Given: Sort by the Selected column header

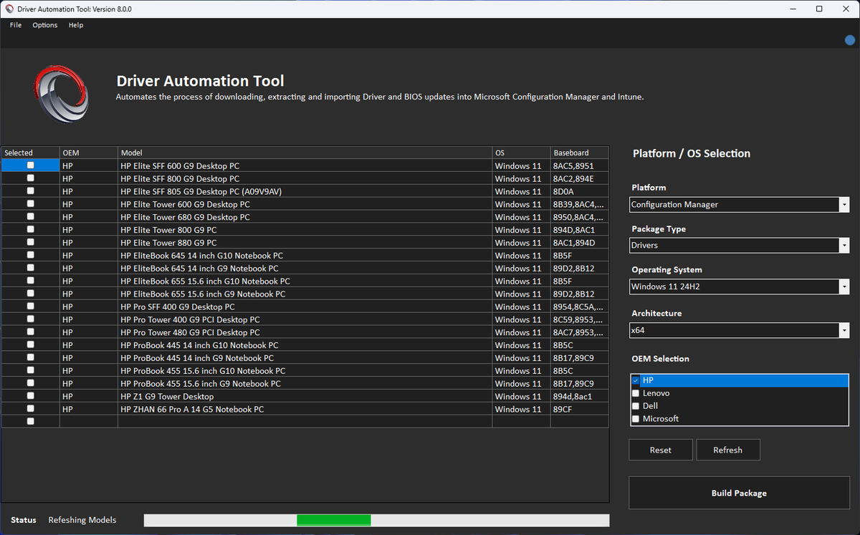Looking at the screenshot, I should 30,153.
